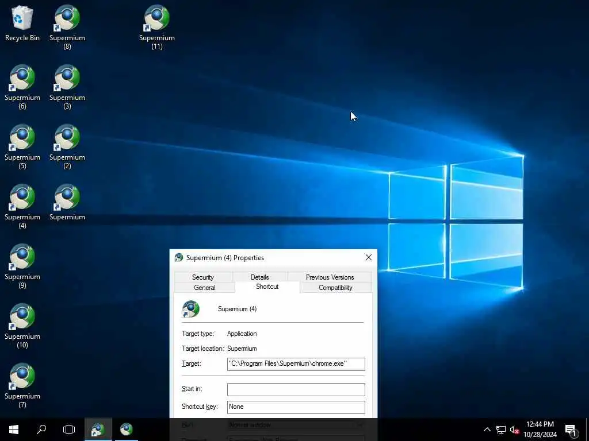589x441 pixels.
Task: Select the Supermium (9) desktop shortcut
Action: 22,266
